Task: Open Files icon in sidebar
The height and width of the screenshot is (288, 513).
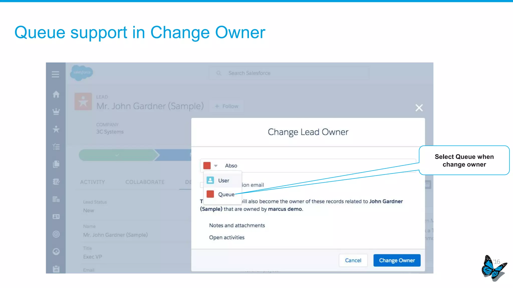Action: [56, 164]
